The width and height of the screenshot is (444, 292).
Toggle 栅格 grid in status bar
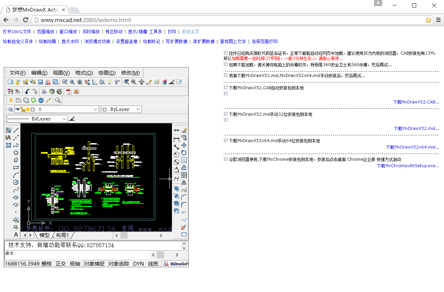(x=46, y=264)
